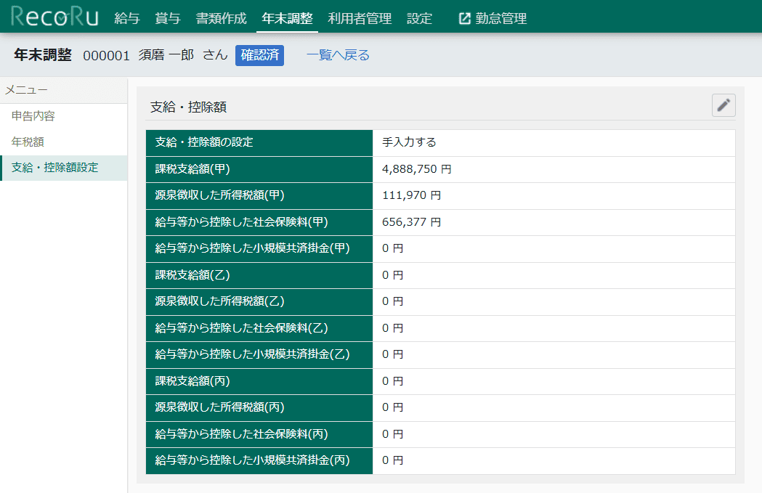Click the 給与等から控除した社会保険料(乙) label
Image resolution: width=762 pixels, height=493 pixels.
click(241, 328)
